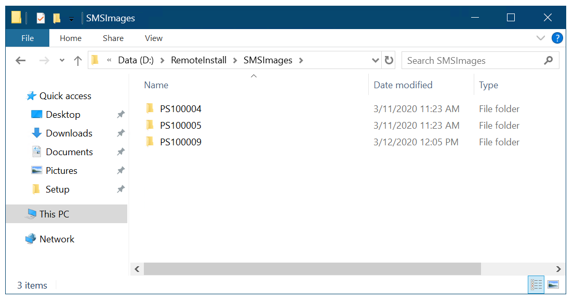
Task: Open the Share ribbon tab
Action: [x=113, y=38]
